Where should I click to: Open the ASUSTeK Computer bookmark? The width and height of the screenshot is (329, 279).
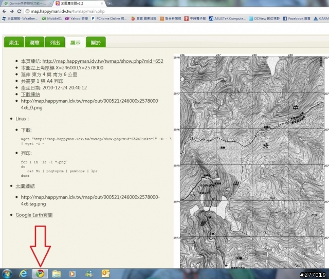pos(227,18)
